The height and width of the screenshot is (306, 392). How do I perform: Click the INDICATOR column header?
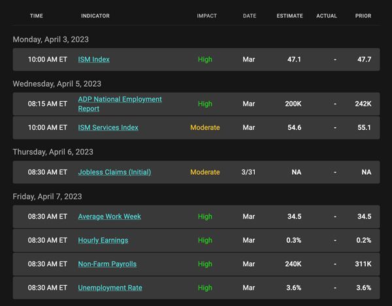click(x=95, y=16)
